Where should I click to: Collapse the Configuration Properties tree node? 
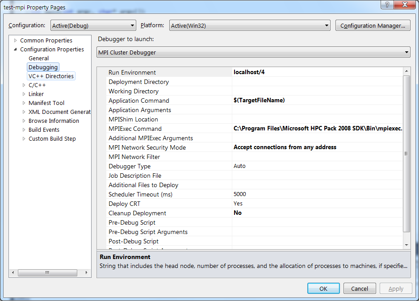click(x=16, y=50)
